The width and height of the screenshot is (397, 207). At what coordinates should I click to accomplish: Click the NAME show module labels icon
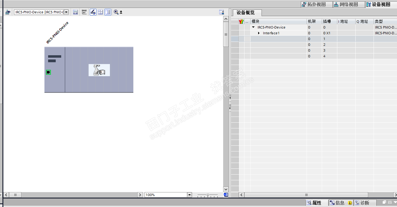tap(84, 12)
